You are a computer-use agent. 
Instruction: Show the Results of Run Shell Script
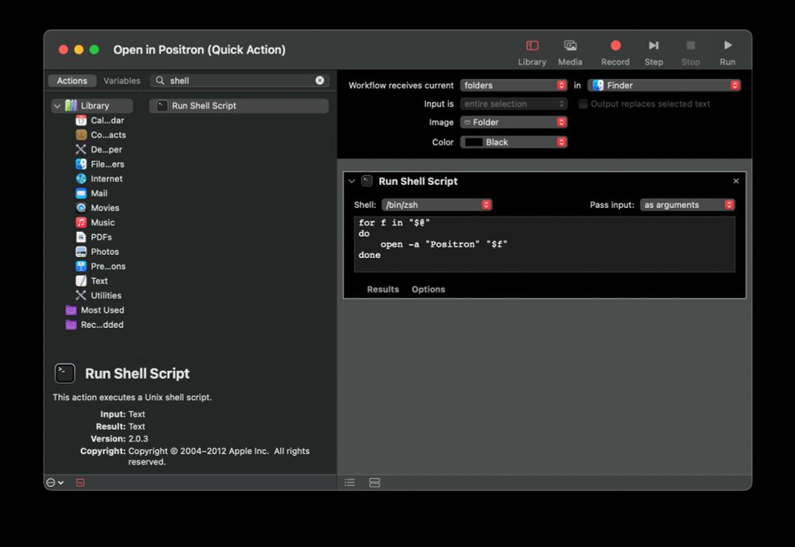383,289
